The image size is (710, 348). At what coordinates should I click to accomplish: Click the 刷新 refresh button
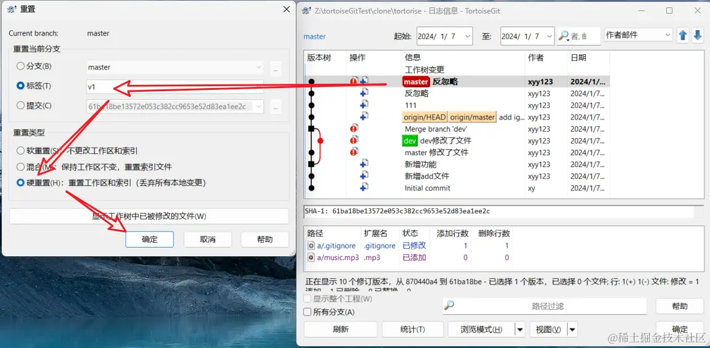pos(340,330)
